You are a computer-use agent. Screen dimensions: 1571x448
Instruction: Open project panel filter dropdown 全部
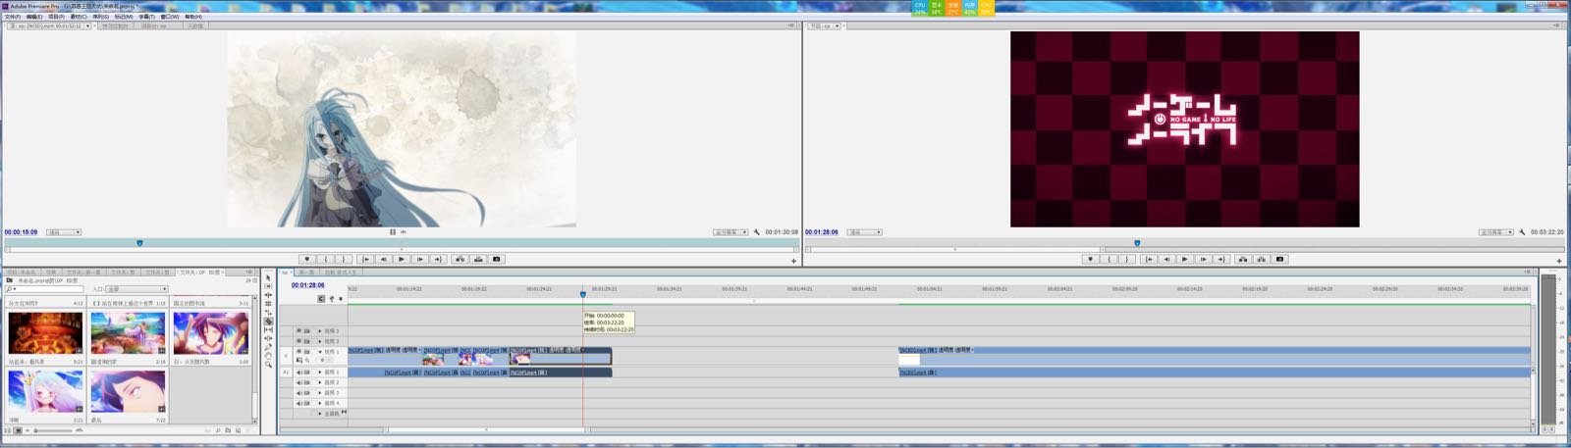pyautogui.click(x=136, y=289)
